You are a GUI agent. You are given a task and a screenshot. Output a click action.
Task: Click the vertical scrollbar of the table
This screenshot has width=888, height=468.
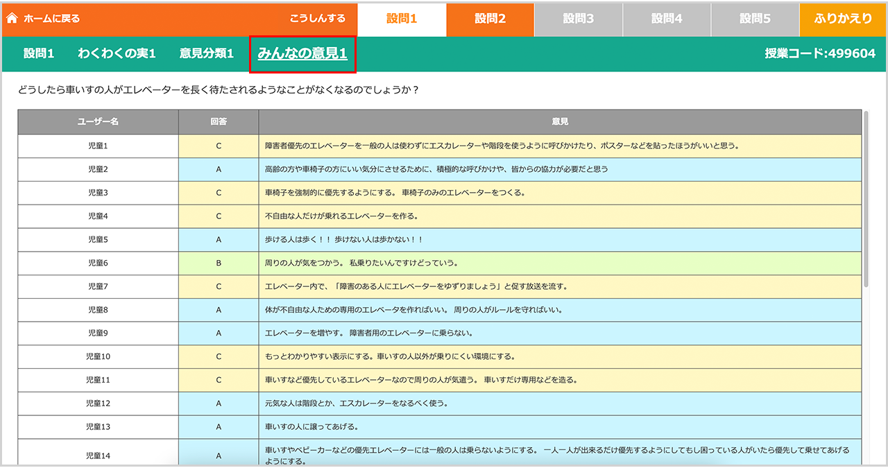pyautogui.click(x=866, y=201)
